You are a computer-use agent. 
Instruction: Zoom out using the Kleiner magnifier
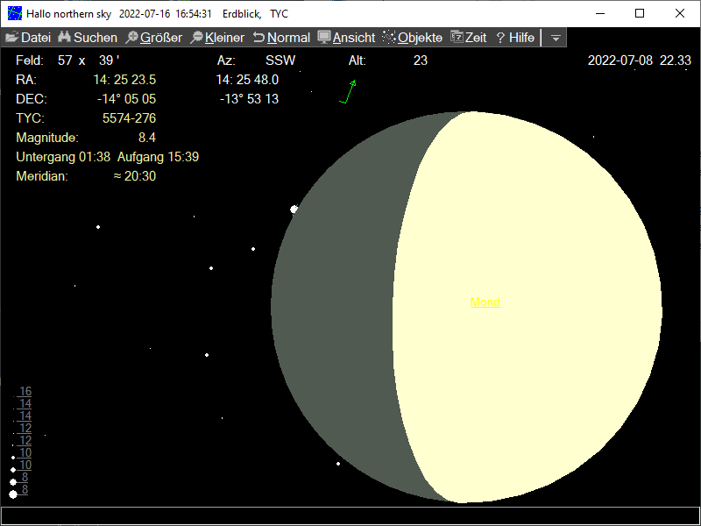[x=217, y=38]
